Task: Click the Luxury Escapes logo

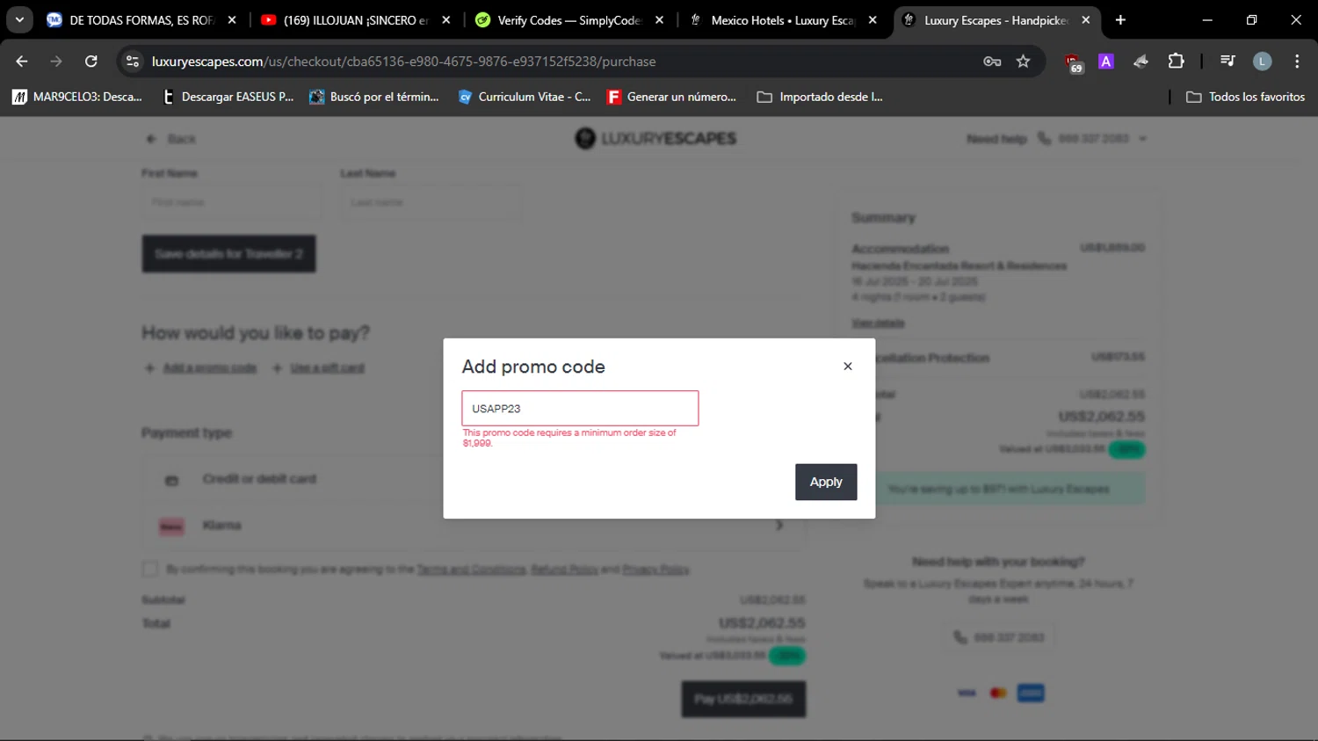Action: coord(655,138)
